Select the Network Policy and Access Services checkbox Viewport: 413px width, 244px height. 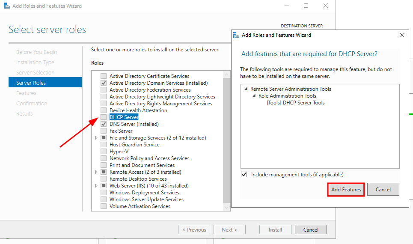[103, 158]
